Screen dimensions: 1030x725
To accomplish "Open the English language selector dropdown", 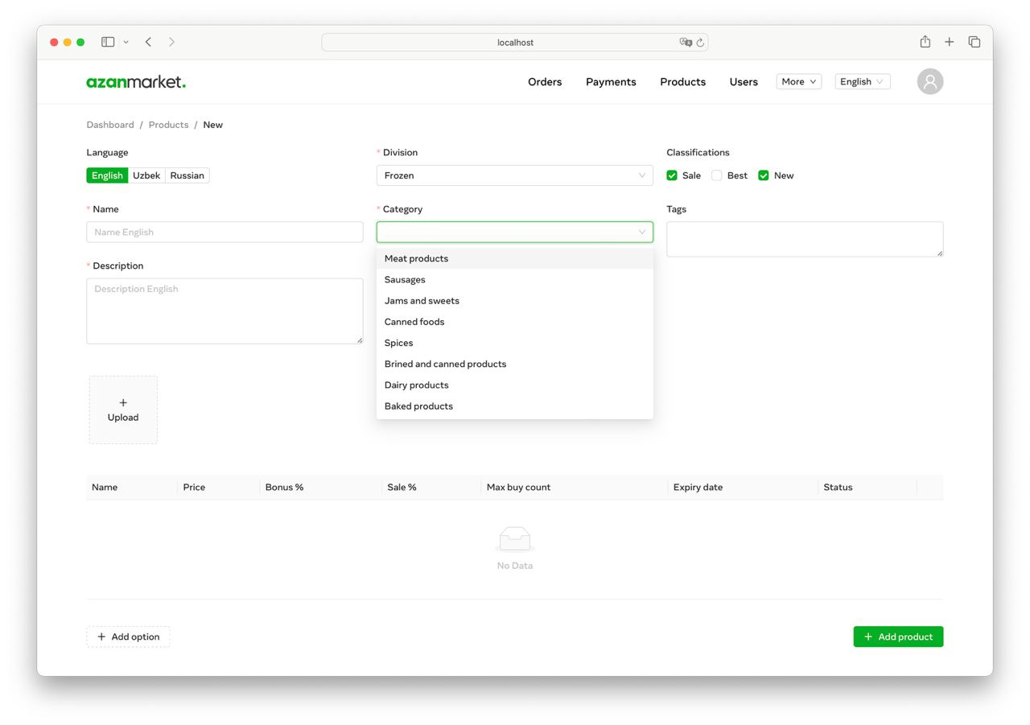I will [861, 81].
